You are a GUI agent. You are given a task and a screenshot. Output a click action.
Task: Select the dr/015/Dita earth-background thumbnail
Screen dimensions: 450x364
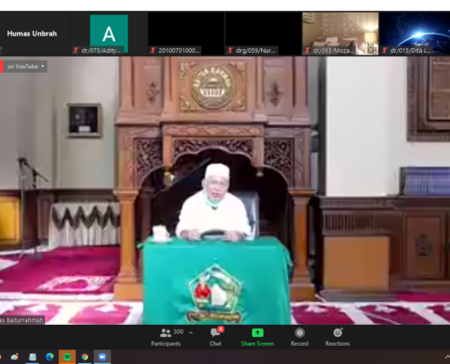pos(415,34)
